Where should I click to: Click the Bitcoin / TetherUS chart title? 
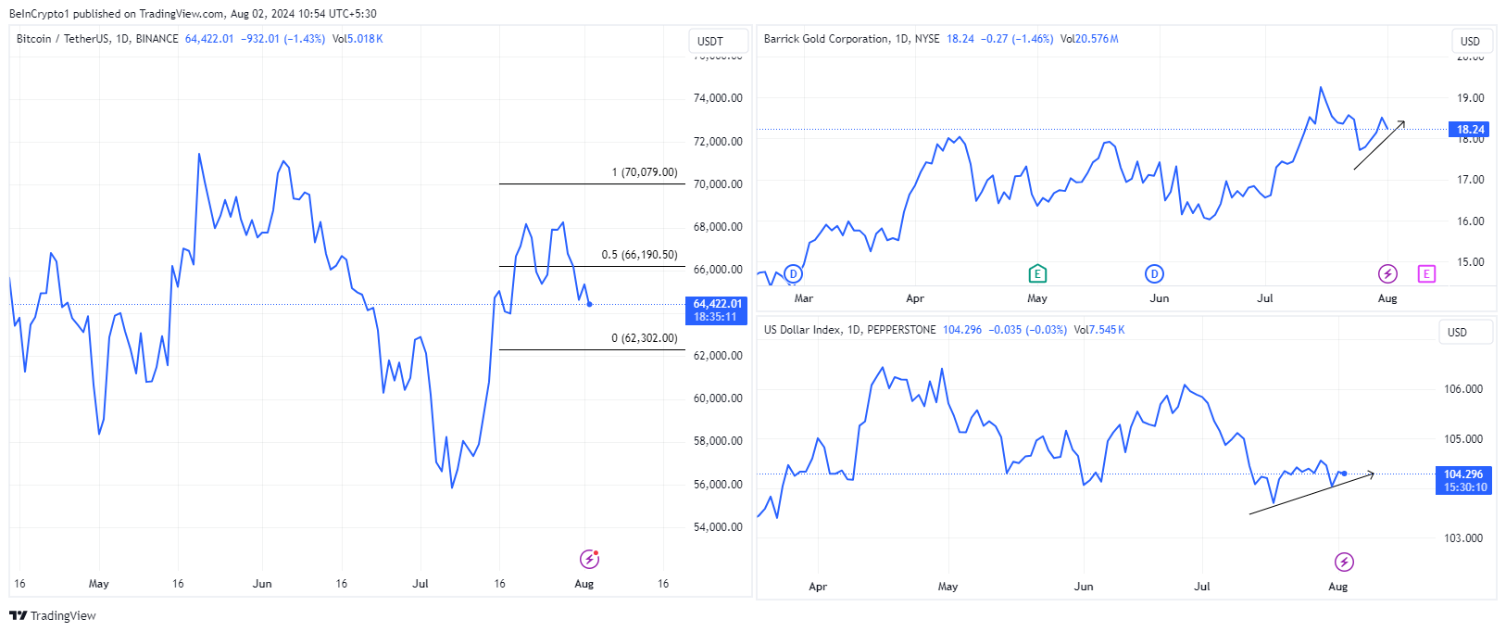point(97,39)
